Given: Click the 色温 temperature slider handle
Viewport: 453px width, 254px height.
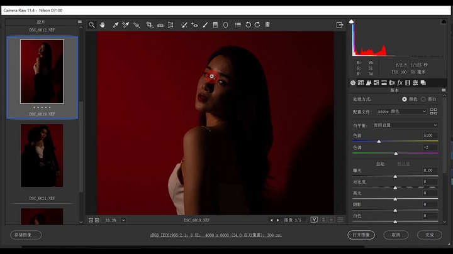Looking at the screenshot, I should click(x=379, y=141).
